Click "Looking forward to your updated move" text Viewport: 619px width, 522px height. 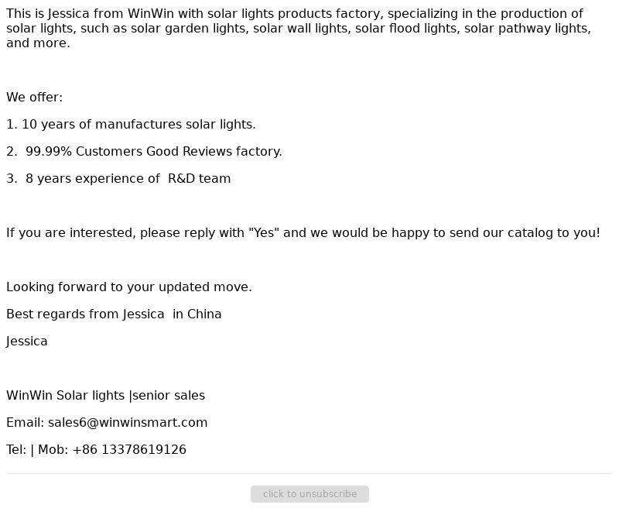click(129, 287)
